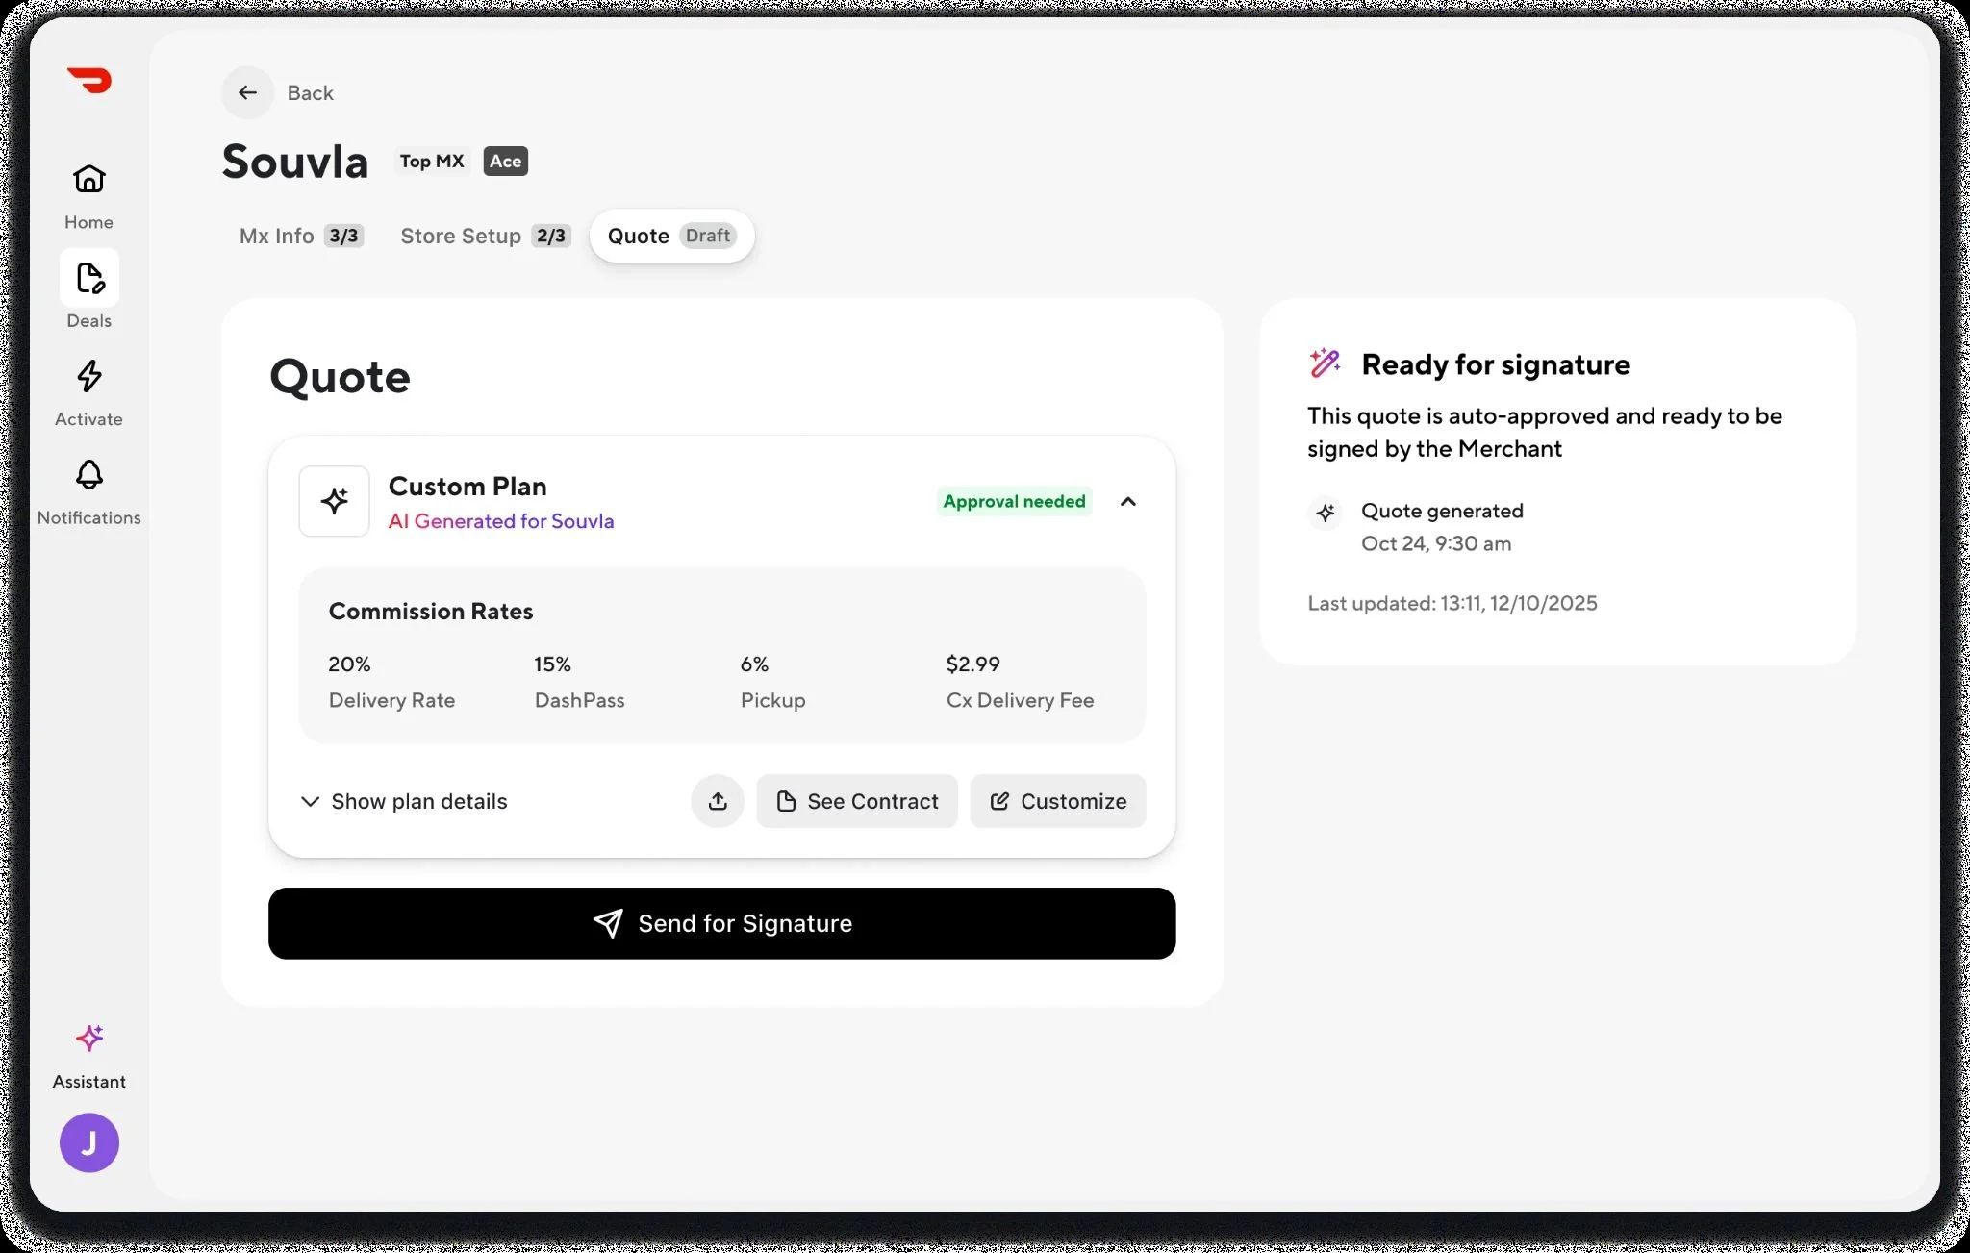Open user profile avatar J
Screen dimensions: 1970x1253
pyautogui.click(x=89, y=1142)
